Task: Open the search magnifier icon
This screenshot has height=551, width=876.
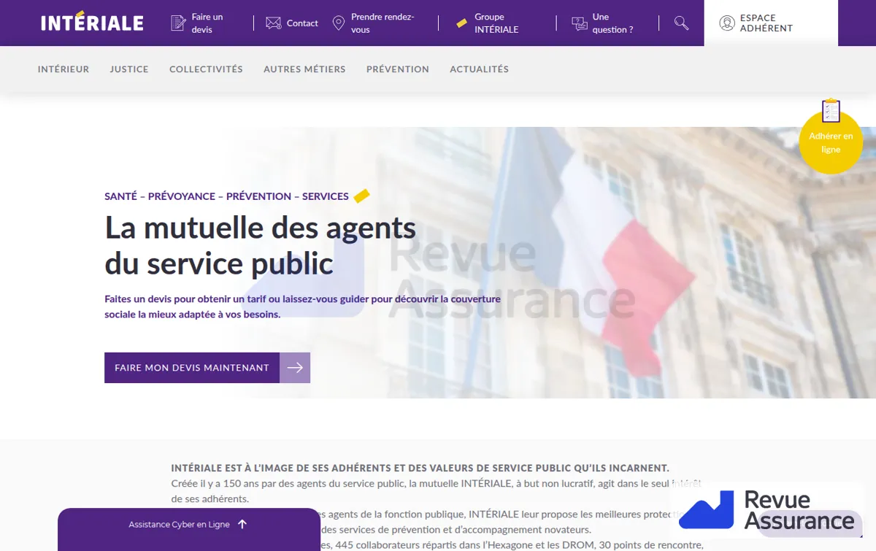Action: click(x=681, y=23)
